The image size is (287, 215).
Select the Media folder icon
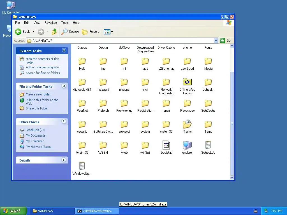click(208, 61)
